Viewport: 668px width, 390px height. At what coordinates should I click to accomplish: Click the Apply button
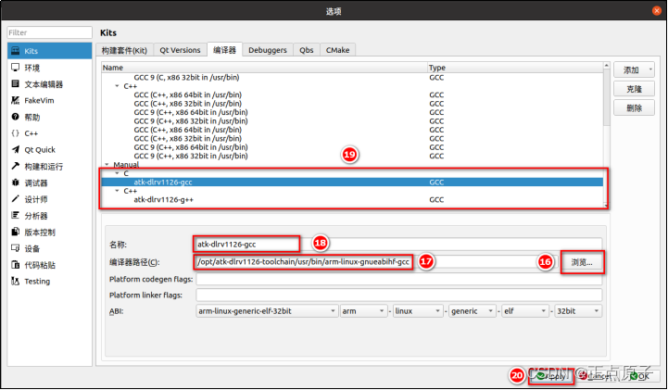tap(551, 376)
